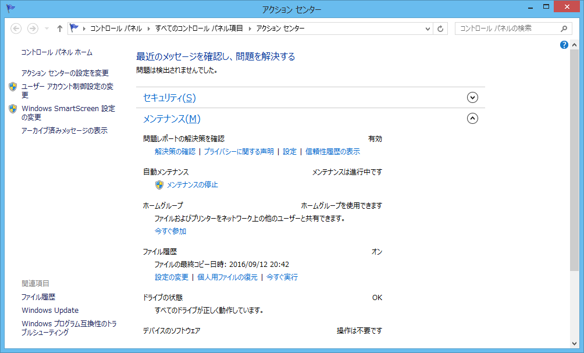Open 個人用ファイルの復元 link

pos(227,277)
